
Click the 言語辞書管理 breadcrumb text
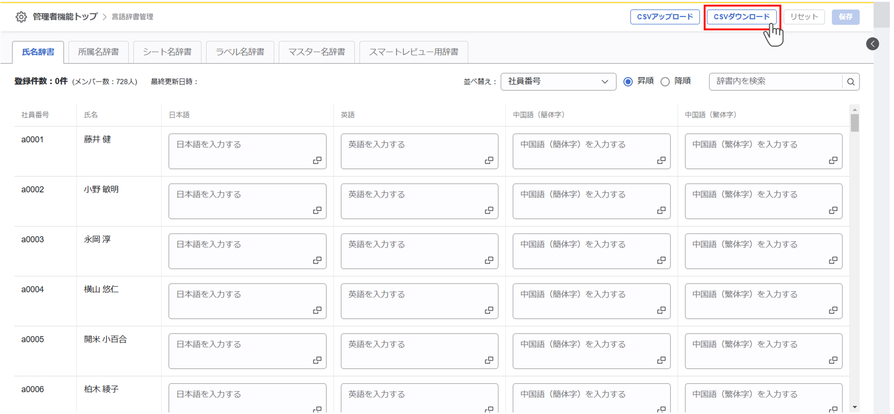[x=132, y=17]
